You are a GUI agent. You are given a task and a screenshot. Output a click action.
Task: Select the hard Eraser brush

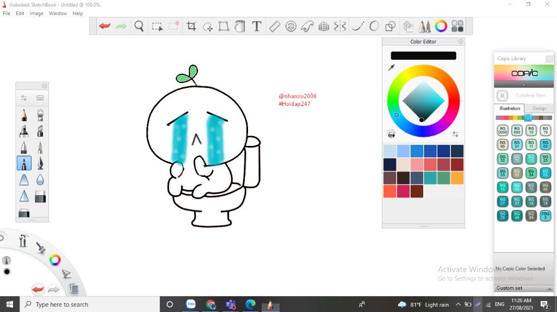tap(40, 196)
